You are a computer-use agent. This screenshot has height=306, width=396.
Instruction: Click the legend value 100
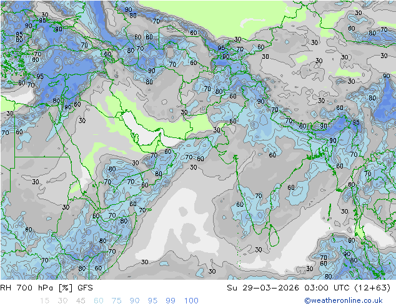pyautogui.click(x=191, y=301)
